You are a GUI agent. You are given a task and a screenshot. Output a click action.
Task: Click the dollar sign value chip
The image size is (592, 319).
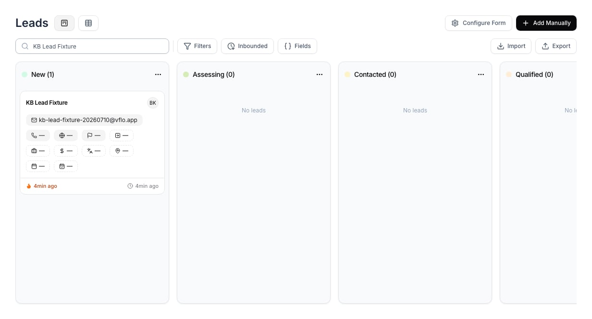coord(66,151)
